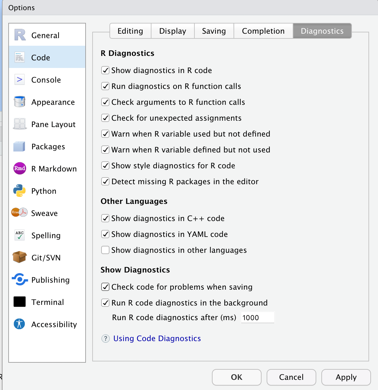Toggle 'Run R code diagnostics in the background'

click(105, 303)
